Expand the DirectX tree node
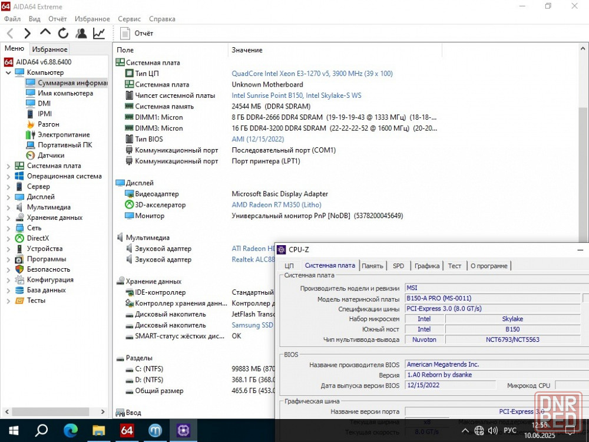The width and height of the screenshot is (589, 442). 8,238
